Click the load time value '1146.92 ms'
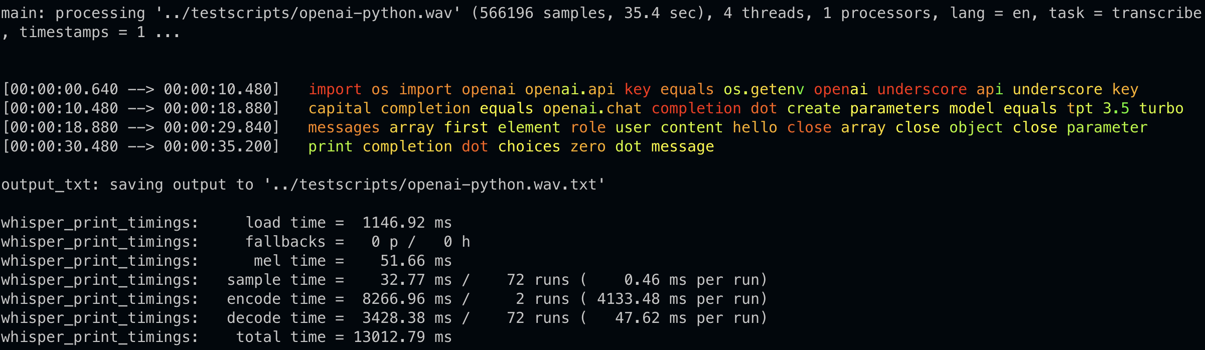The image size is (1205, 350). tap(406, 223)
